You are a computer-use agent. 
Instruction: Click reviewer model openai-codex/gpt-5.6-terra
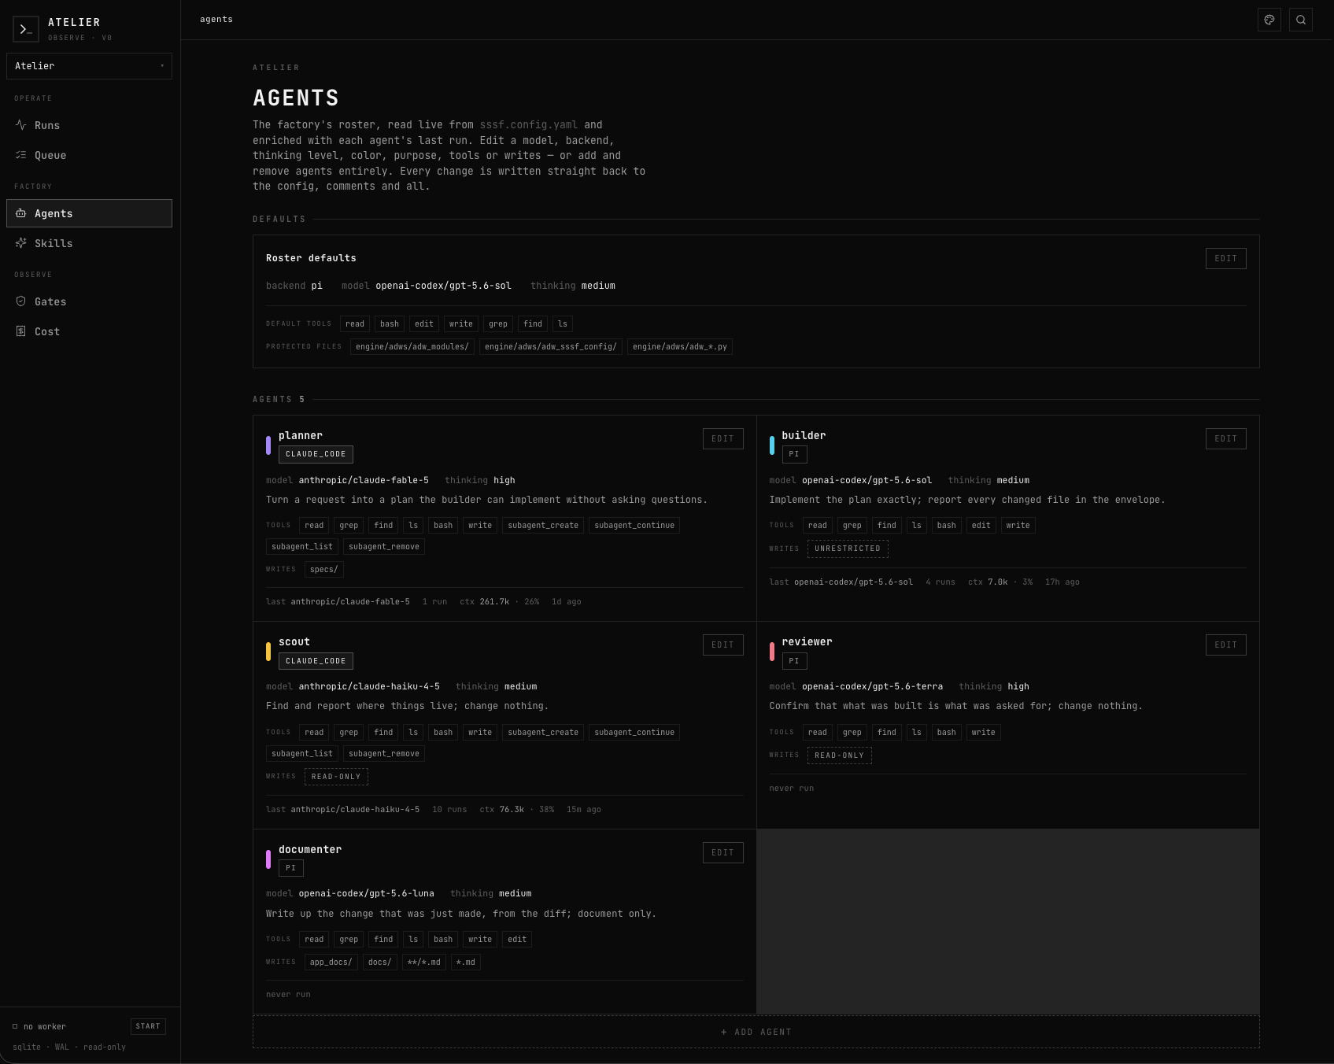click(872, 686)
